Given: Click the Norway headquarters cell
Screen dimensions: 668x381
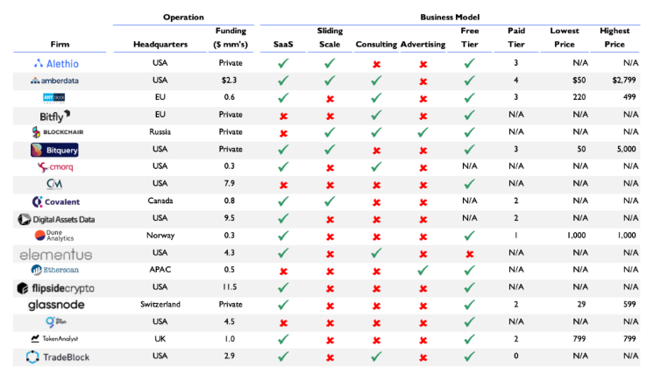Looking at the screenshot, I should [160, 236].
